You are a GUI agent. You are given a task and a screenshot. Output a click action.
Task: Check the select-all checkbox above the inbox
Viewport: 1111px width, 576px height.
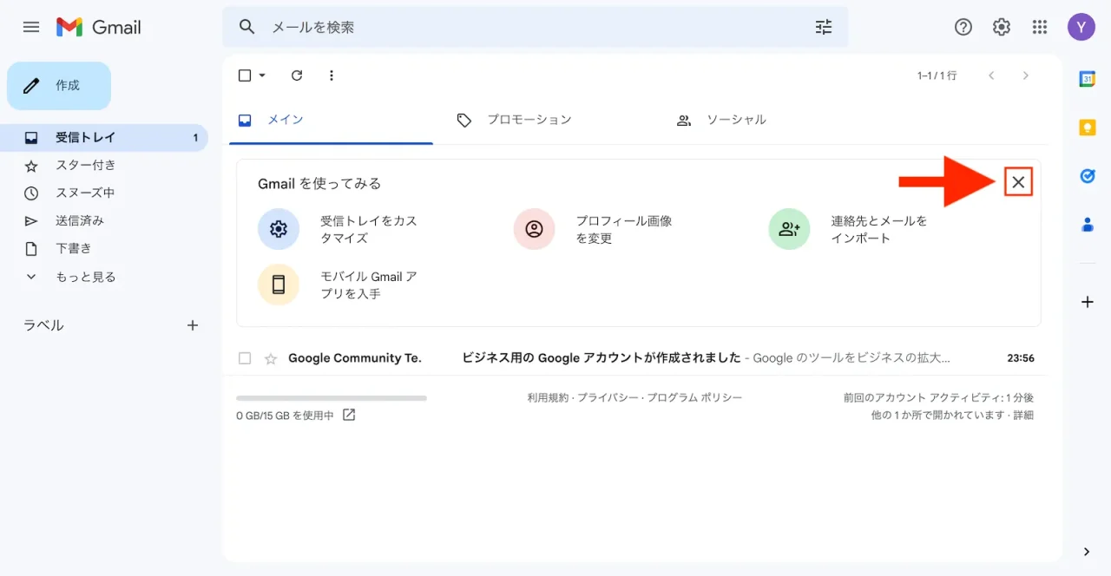click(244, 75)
